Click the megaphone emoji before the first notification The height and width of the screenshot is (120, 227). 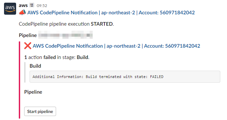(22, 13)
